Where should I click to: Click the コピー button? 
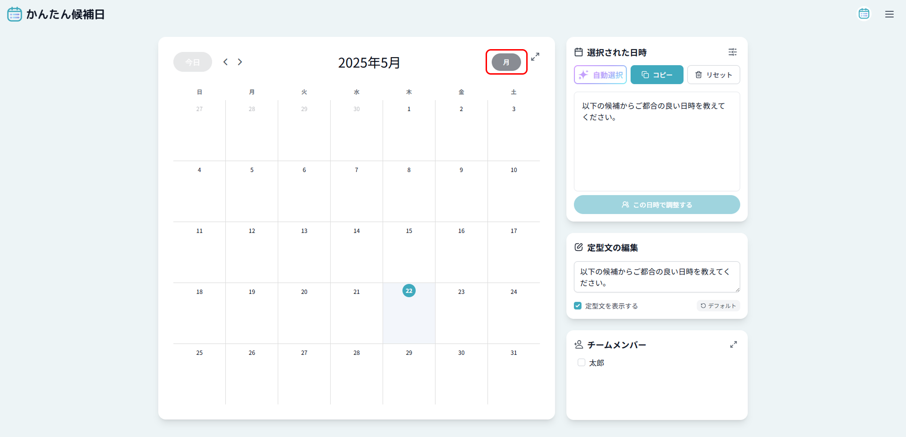[x=657, y=75]
